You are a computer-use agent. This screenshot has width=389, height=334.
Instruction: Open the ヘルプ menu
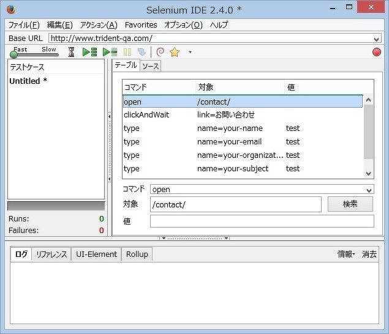219,25
